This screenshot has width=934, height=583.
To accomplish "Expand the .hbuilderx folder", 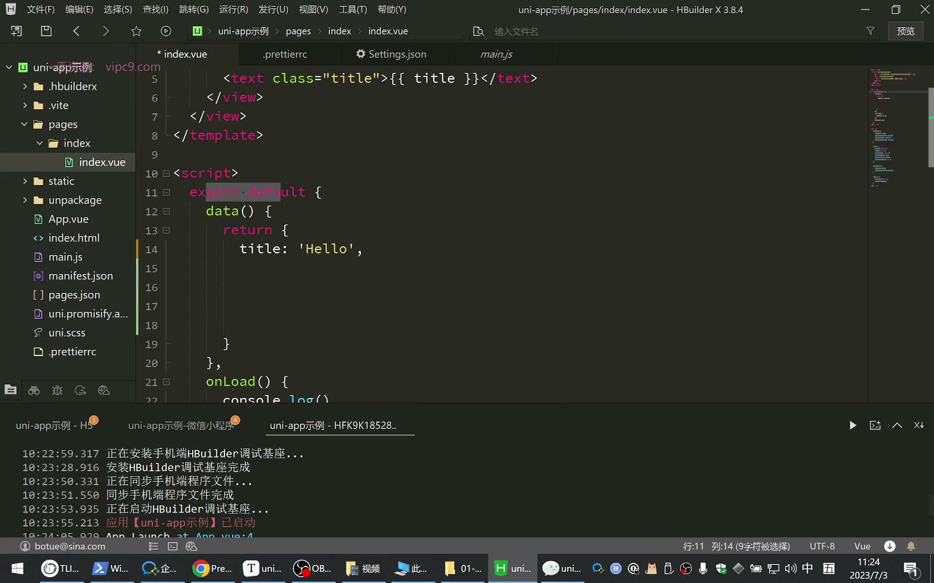I will (x=25, y=86).
